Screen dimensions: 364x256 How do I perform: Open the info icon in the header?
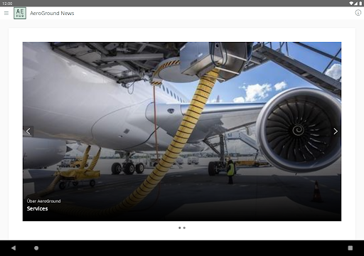358,13
